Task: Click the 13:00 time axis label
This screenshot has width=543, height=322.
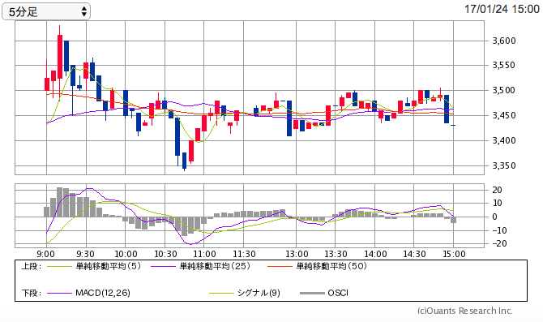Action: coord(297,254)
